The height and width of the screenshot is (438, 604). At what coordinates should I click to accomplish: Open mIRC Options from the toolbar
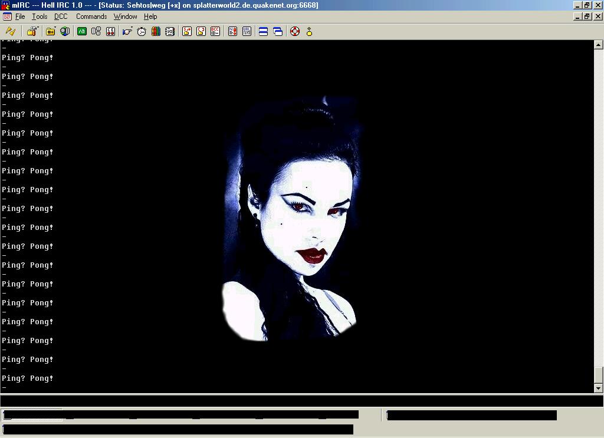coord(32,31)
